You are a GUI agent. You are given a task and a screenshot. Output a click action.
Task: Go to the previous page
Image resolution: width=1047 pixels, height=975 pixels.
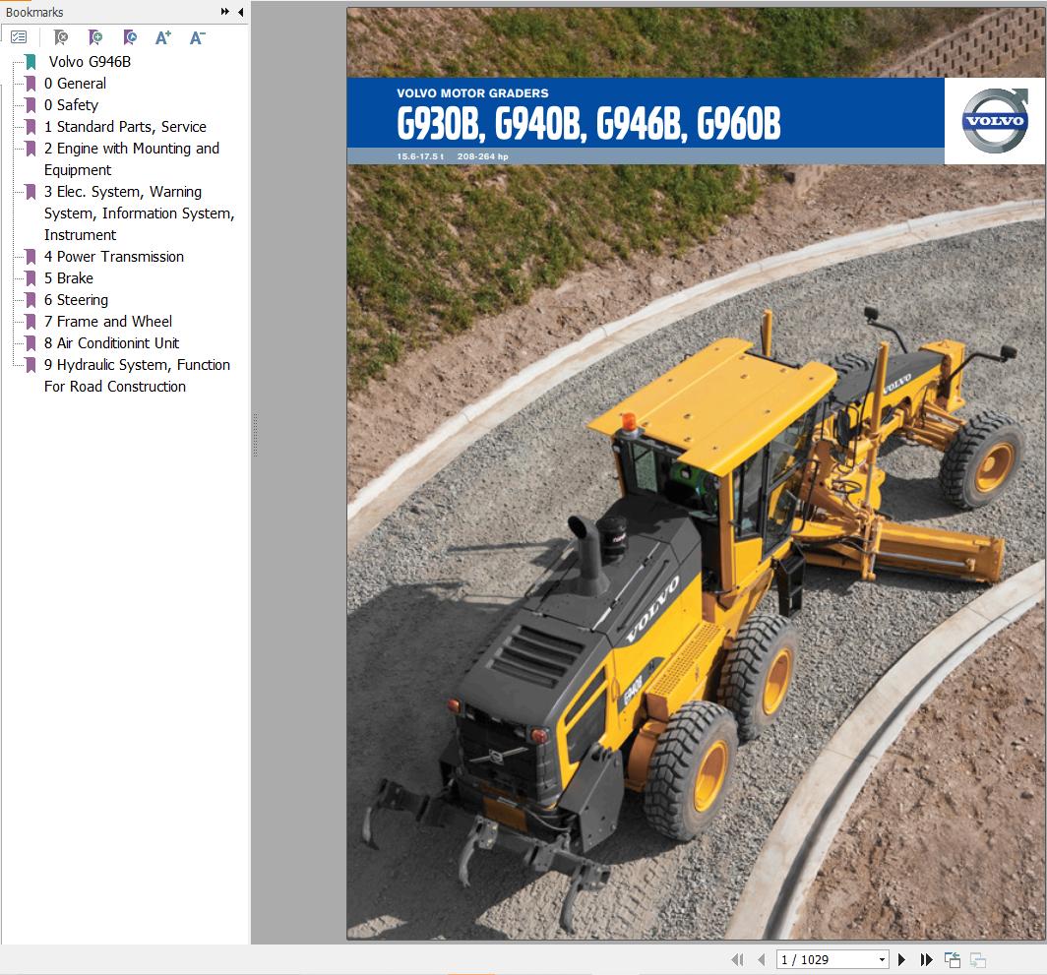[x=762, y=959]
